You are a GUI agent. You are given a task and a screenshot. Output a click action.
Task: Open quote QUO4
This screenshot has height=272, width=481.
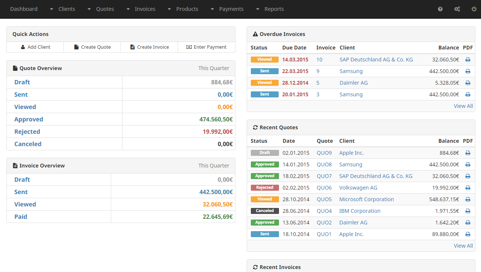324,211
